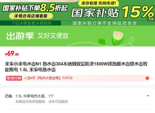Open the product title 米家小米电水壶N1

coord(76,67)
